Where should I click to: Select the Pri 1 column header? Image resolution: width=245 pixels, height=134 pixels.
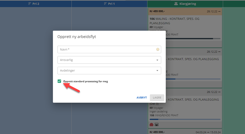coord(109,4)
